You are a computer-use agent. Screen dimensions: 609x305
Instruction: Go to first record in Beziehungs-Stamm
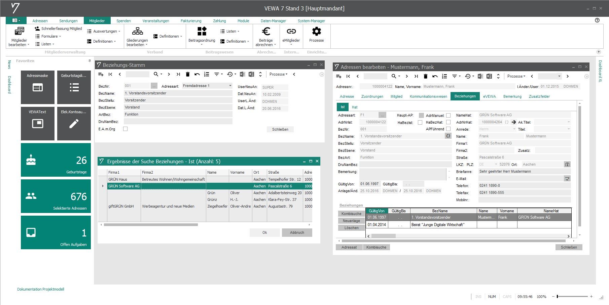110,74
